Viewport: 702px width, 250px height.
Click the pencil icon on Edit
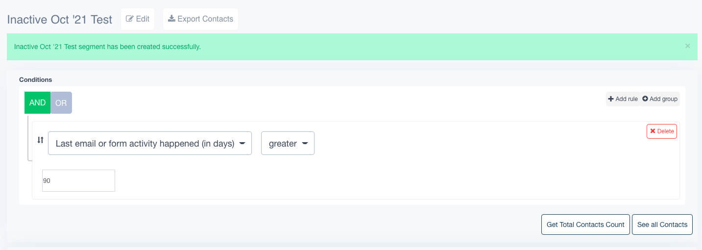(x=130, y=19)
